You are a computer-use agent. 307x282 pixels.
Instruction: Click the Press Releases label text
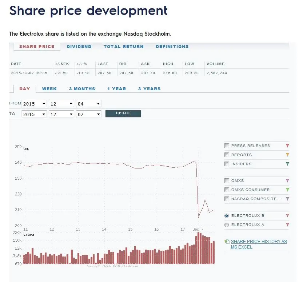pyautogui.click(x=251, y=146)
